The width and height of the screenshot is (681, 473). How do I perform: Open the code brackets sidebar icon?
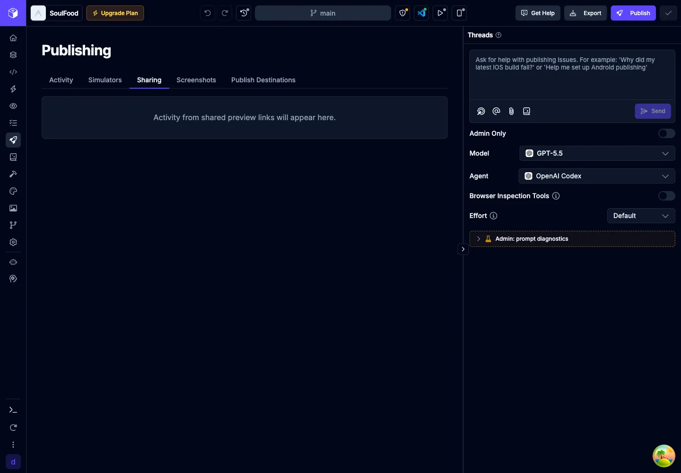13,72
